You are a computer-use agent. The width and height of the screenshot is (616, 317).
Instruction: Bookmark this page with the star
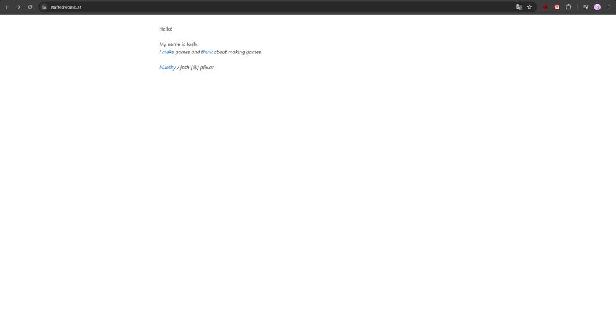[529, 7]
